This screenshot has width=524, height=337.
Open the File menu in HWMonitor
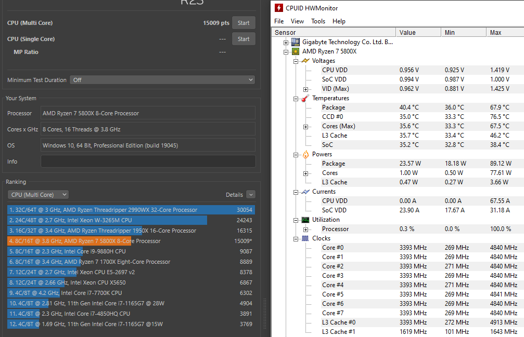tap(279, 21)
